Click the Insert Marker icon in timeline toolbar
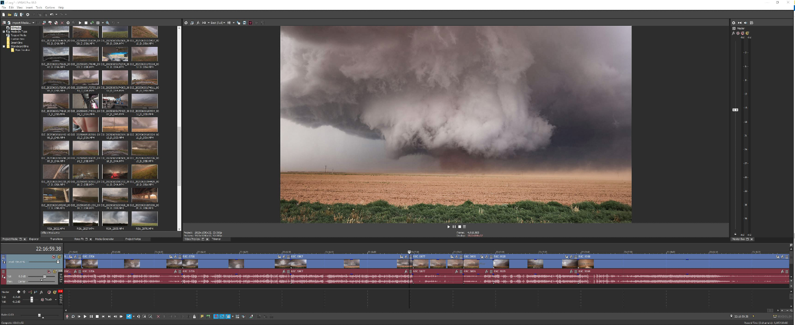This screenshot has height=325, width=795. (x=202, y=317)
